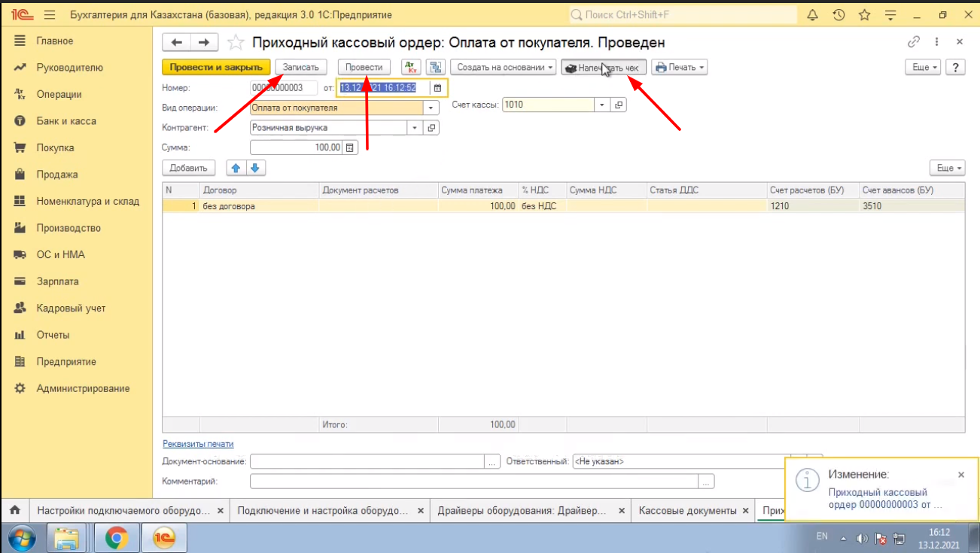
Task: Open Счет кассы 1010 in new form
Action: [619, 105]
